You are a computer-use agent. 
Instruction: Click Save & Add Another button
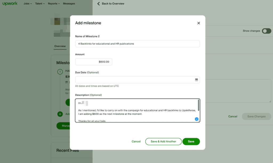click(x=163, y=141)
